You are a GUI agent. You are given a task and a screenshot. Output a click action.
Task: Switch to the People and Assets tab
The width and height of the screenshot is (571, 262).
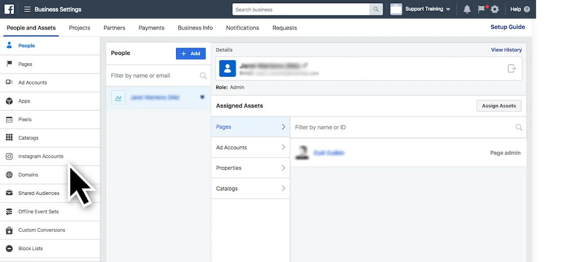31,28
